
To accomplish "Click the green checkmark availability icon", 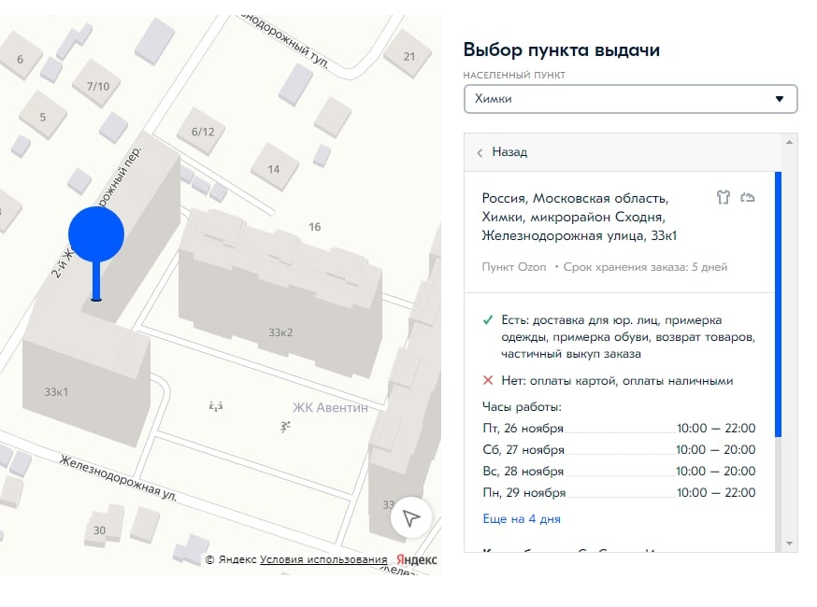I will (488, 319).
